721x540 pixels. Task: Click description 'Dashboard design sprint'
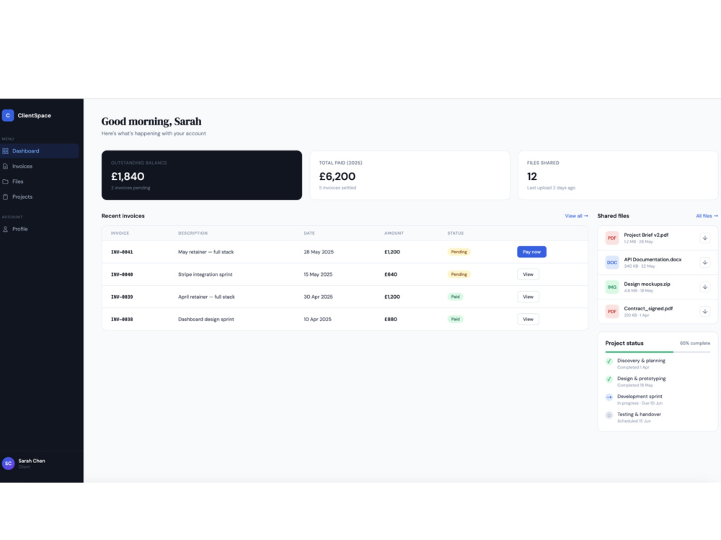(206, 320)
